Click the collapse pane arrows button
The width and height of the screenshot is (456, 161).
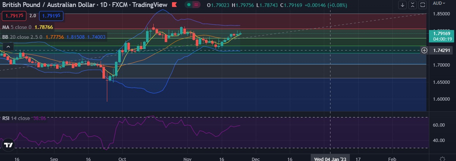click(x=412, y=5)
